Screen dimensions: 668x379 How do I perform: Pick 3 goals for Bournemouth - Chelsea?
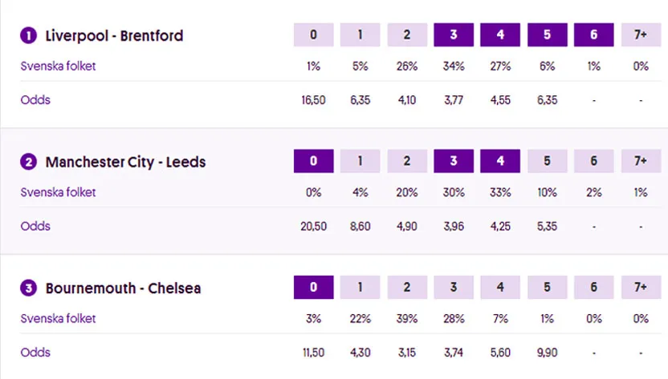454,288
